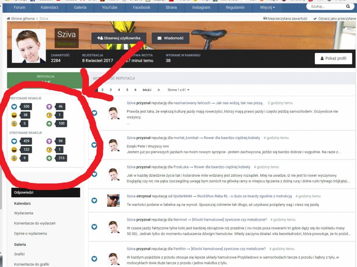
Task: Click heart icon beside nasmarowany łańcuch entry
Action: pyautogui.click(x=94, y=113)
